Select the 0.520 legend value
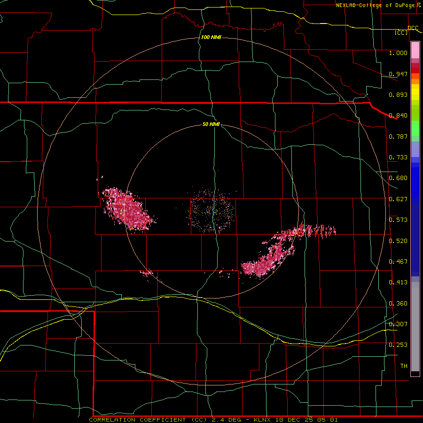Viewport: 423px width, 423px height. point(398,241)
